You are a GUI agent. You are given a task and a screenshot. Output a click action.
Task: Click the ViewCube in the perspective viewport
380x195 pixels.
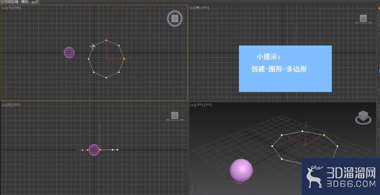[x=363, y=118]
